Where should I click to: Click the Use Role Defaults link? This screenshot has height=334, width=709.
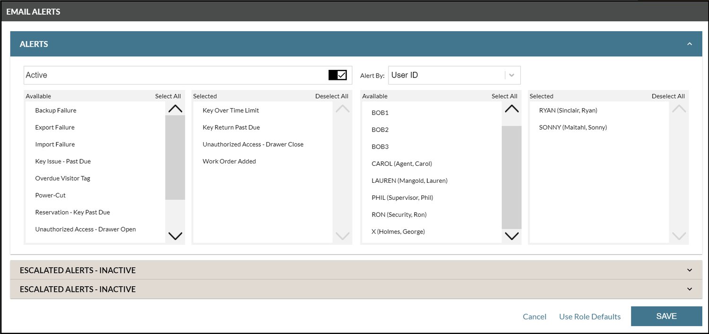pyautogui.click(x=590, y=317)
